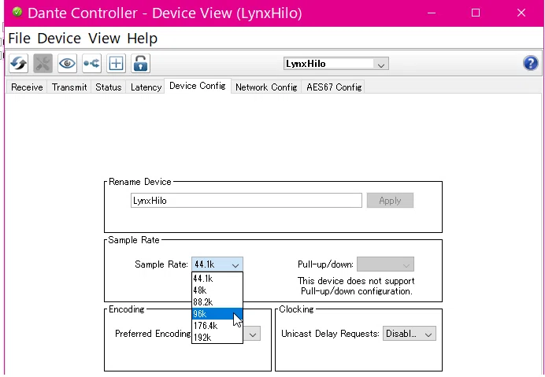The image size is (545, 377).
Task: Close the Device View window
Action: coord(521,13)
